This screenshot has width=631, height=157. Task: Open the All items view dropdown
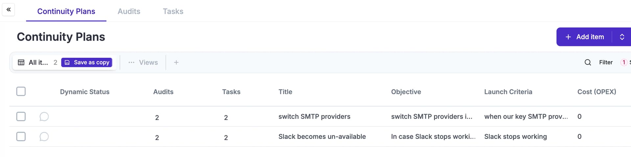point(38,62)
